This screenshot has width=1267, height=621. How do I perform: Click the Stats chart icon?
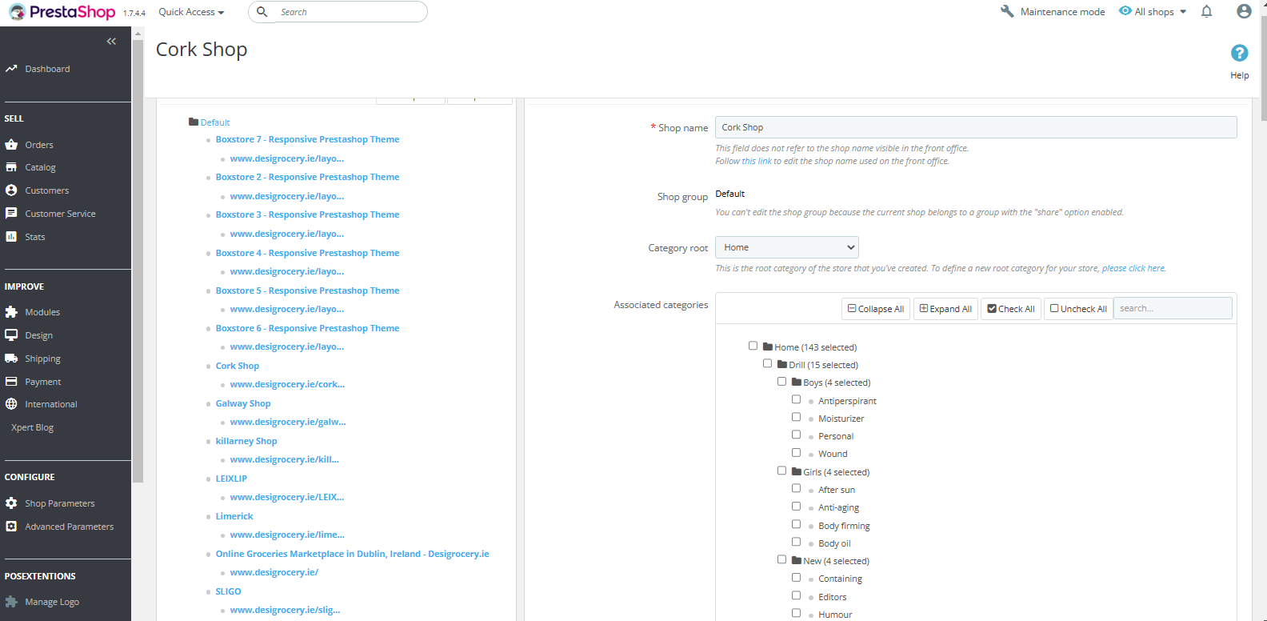11,237
